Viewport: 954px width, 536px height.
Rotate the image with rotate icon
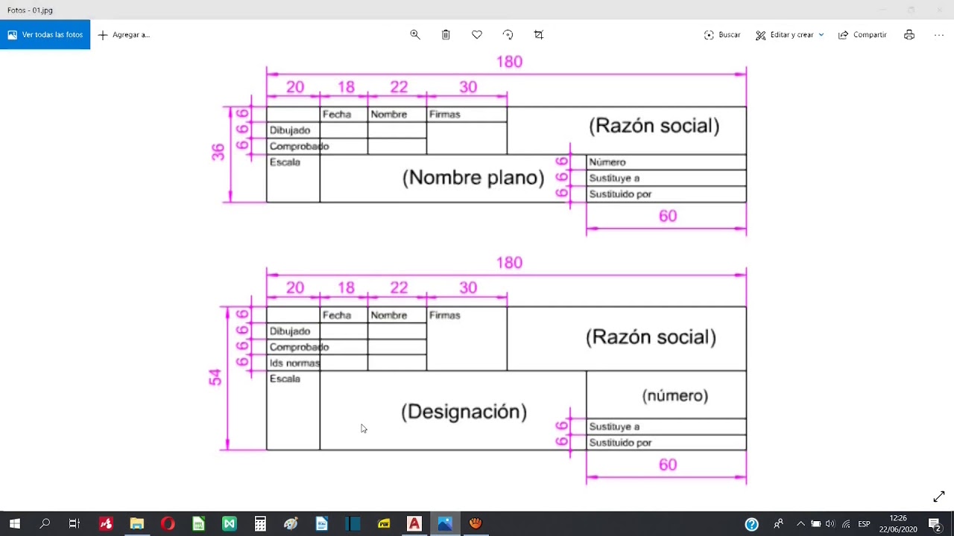[508, 35]
